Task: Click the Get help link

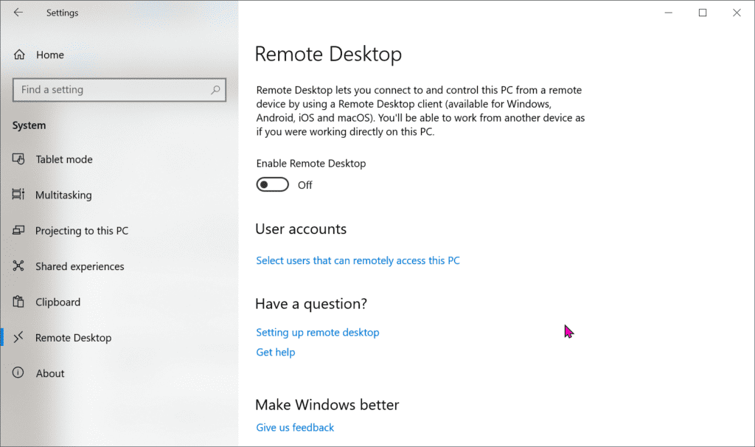Action: point(276,352)
